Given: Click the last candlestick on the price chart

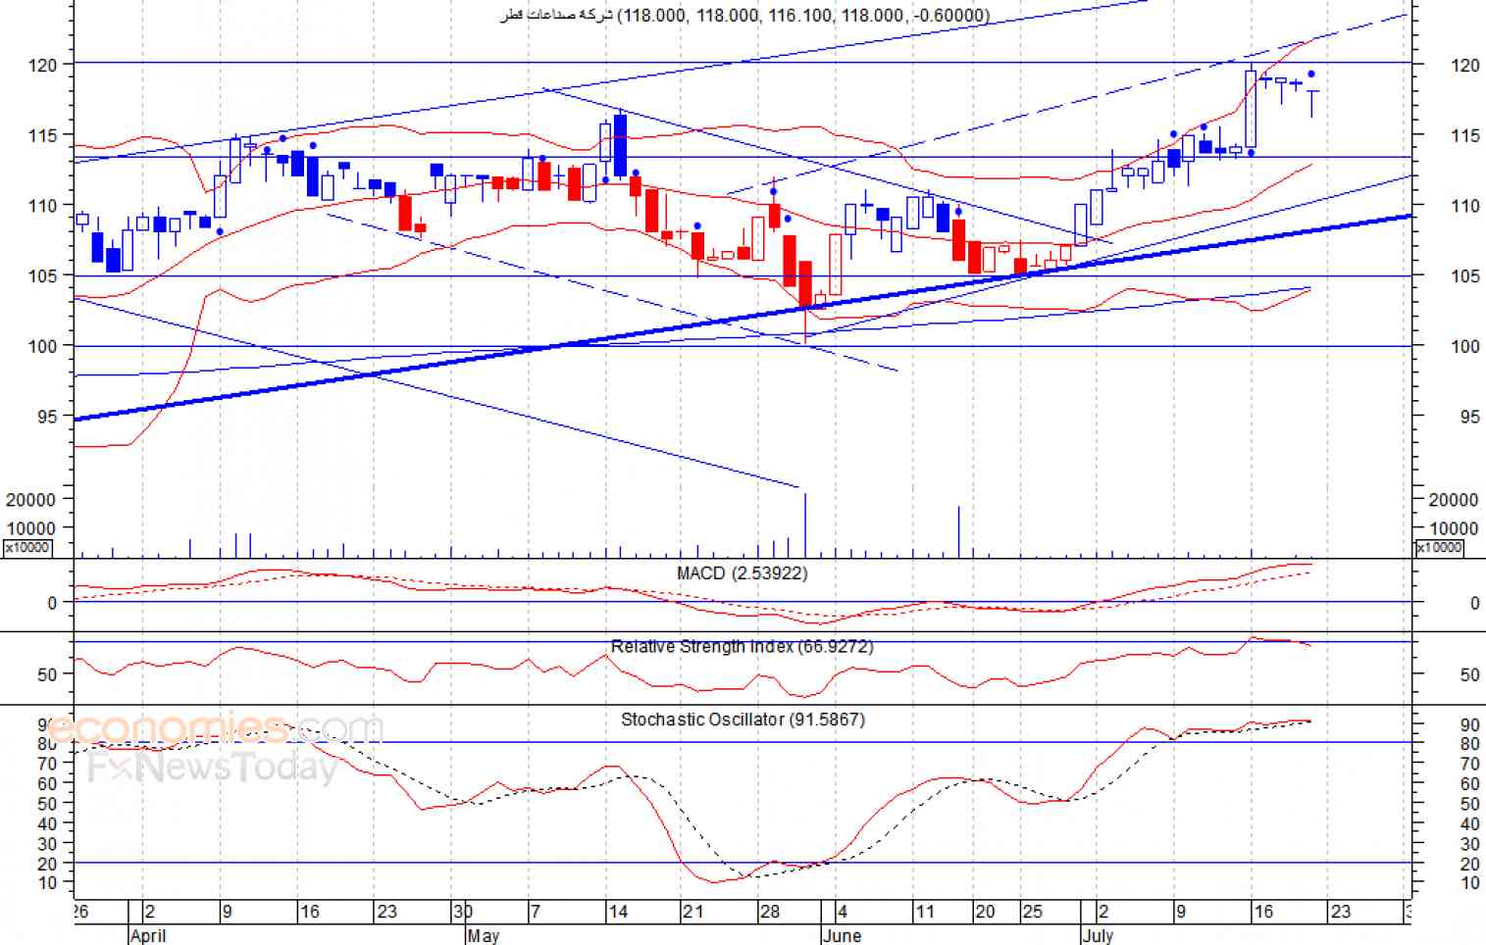Looking at the screenshot, I should click(1312, 103).
